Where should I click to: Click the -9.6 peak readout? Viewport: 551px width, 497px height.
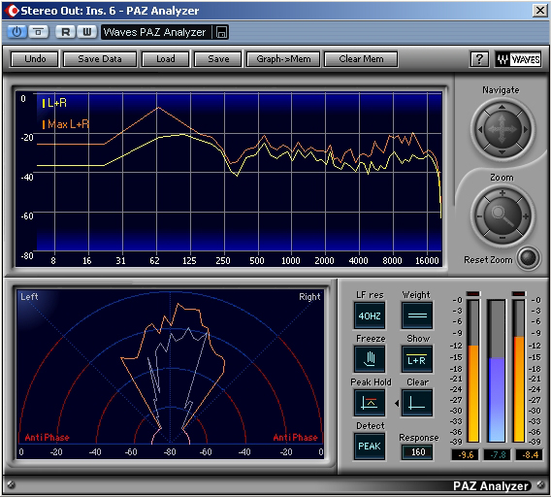pos(466,455)
